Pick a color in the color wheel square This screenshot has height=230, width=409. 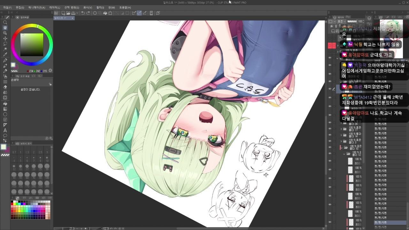[x=32, y=45]
